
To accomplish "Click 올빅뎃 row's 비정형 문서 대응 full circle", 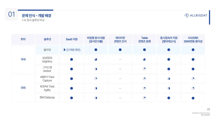I will pos(96,50).
